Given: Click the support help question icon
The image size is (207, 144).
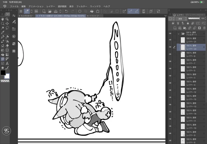Looking at the screenshot, I should coord(151,11).
